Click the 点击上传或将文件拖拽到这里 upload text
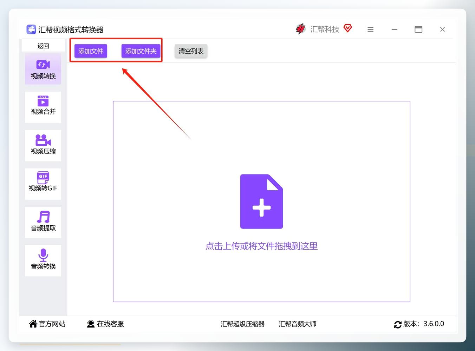The image size is (475, 351). (x=261, y=246)
